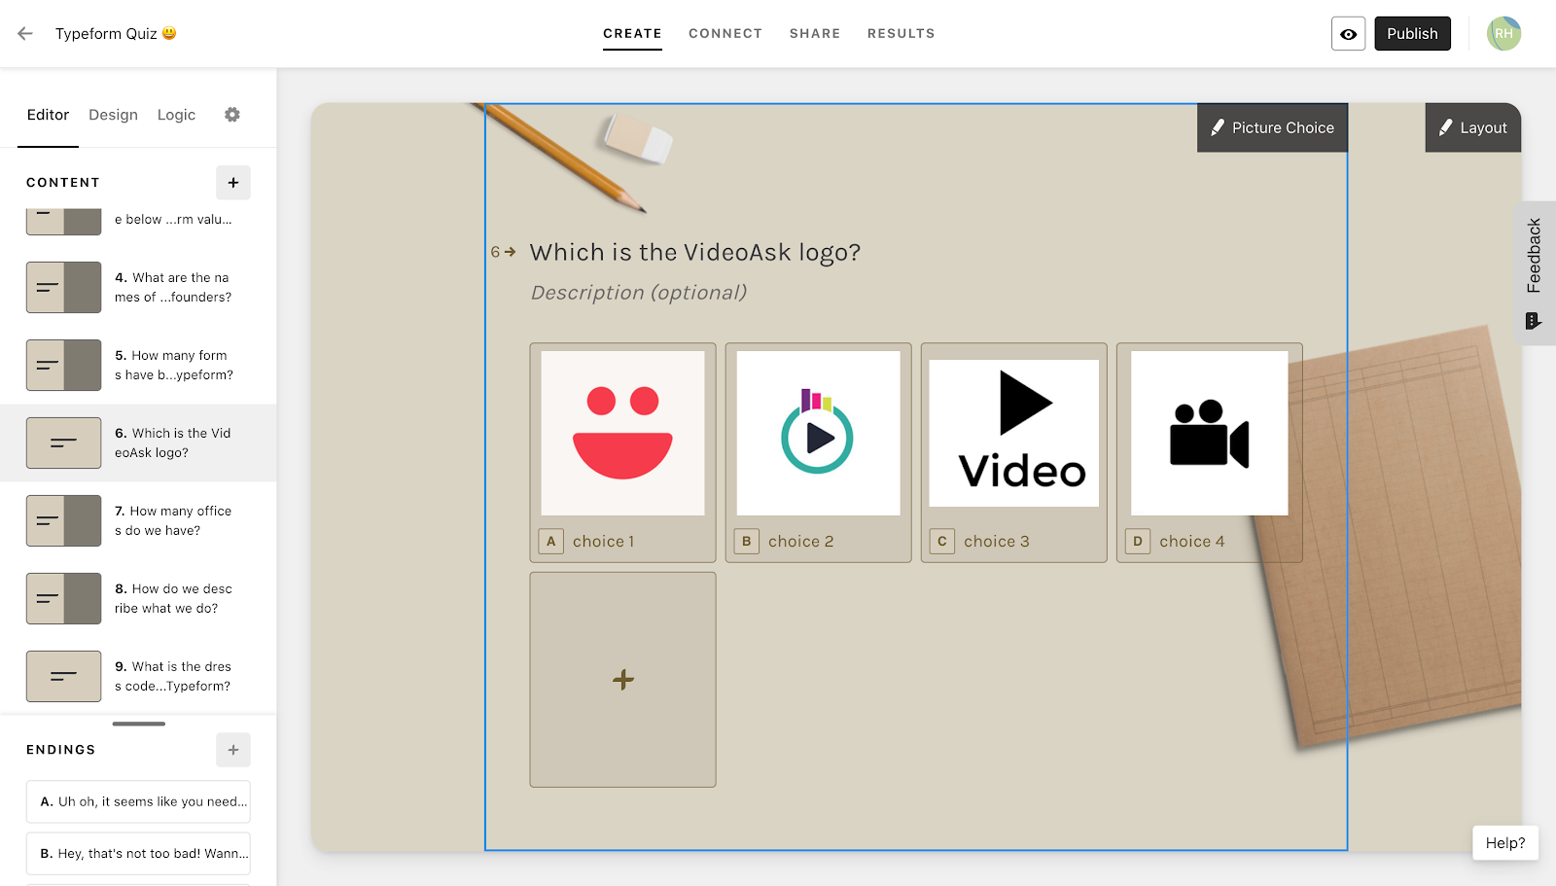Switch to the CONNECT tab
This screenshot has height=886, width=1556.
click(725, 34)
